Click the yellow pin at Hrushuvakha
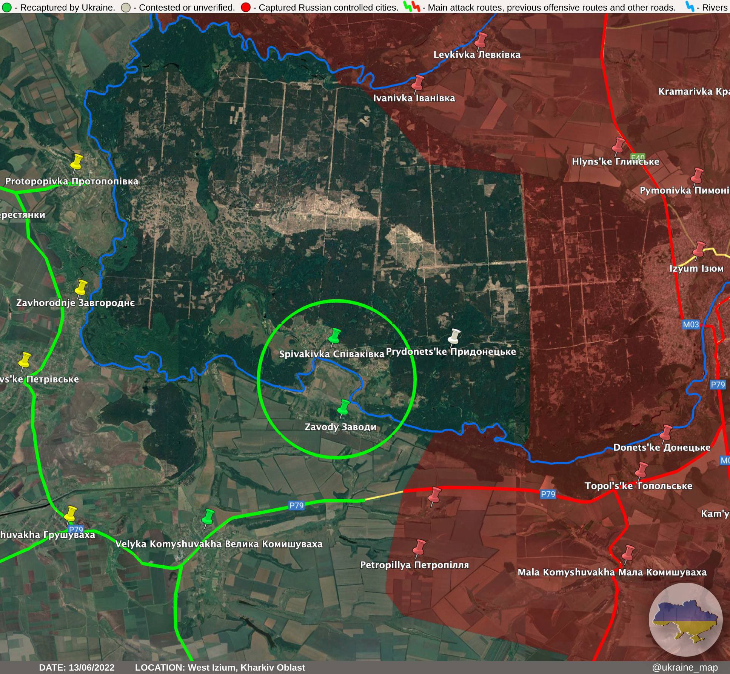 70,514
